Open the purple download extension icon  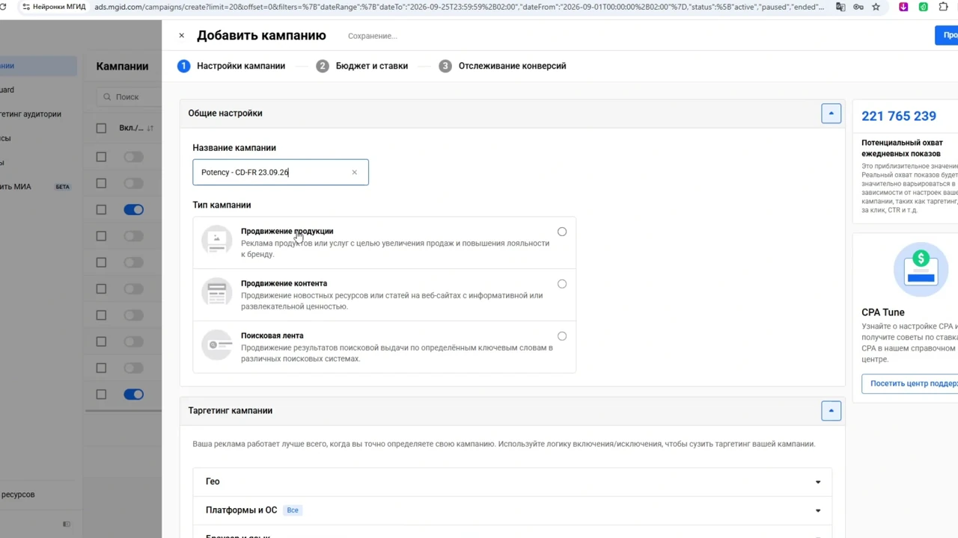click(x=903, y=7)
